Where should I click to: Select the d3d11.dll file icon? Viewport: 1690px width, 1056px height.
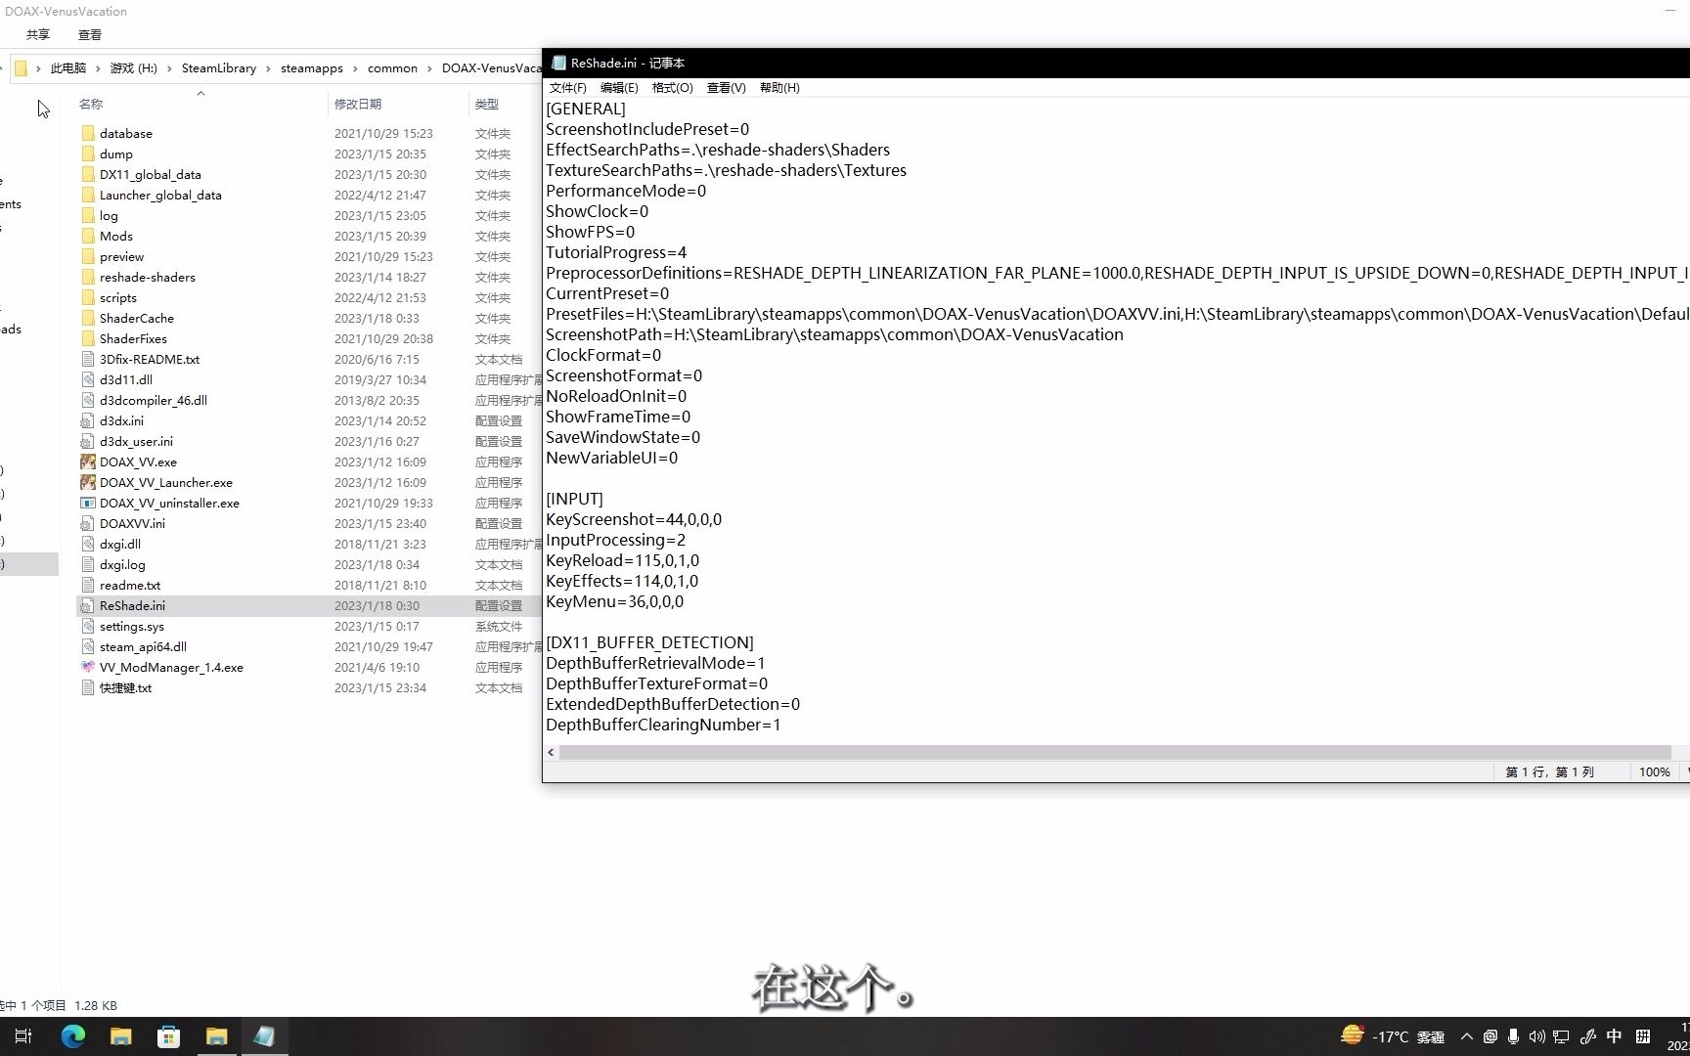pos(88,379)
